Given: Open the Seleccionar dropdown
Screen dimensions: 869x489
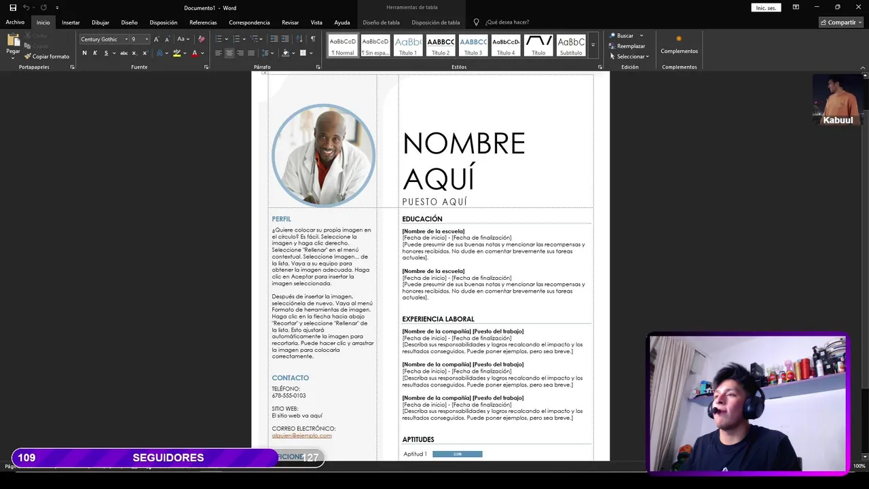Looking at the screenshot, I should [x=629, y=56].
